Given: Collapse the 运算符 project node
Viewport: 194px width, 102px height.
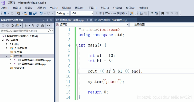Looking at the screenshot, I should tap(3, 40).
